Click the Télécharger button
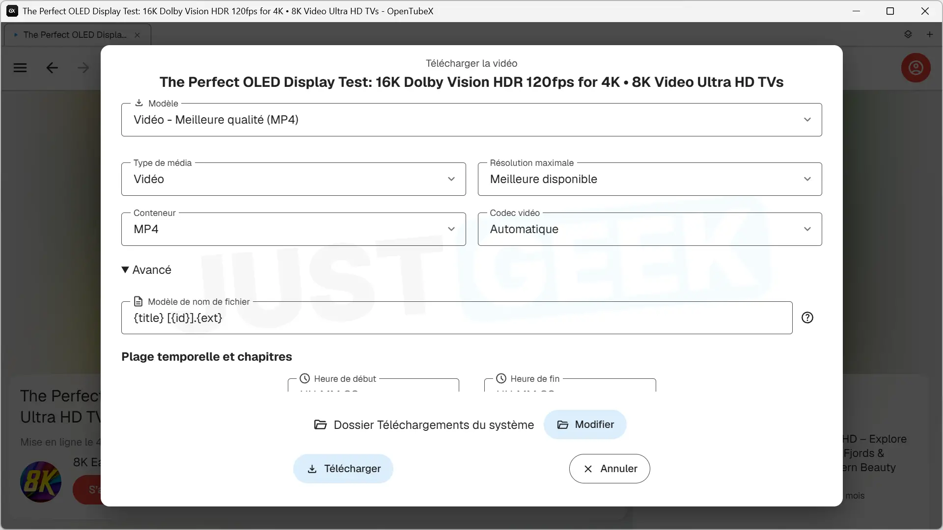Image resolution: width=943 pixels, height=530 pixels. pos(343,469)
